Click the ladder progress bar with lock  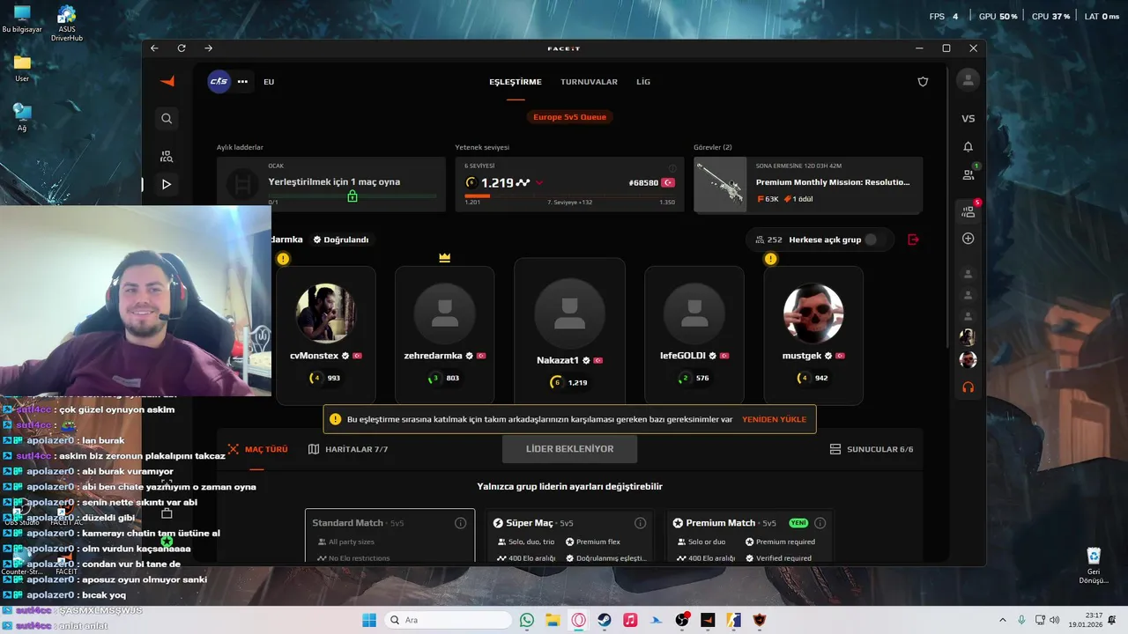point(352,195)
